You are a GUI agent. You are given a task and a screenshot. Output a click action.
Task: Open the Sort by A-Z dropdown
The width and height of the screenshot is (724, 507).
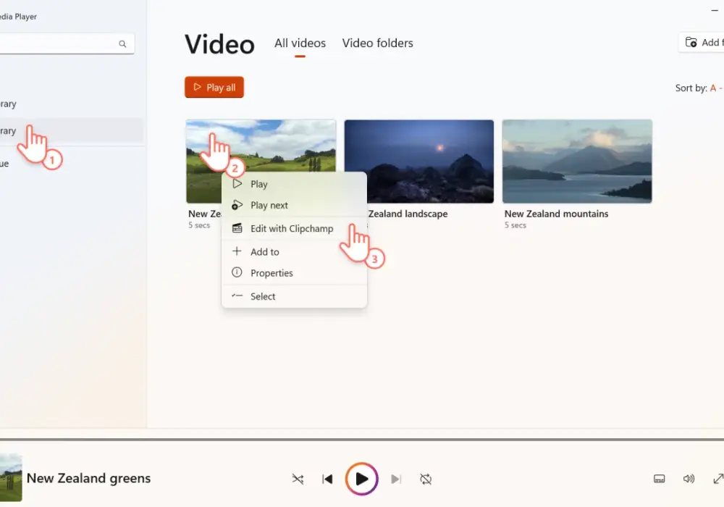tap(699, 88)
